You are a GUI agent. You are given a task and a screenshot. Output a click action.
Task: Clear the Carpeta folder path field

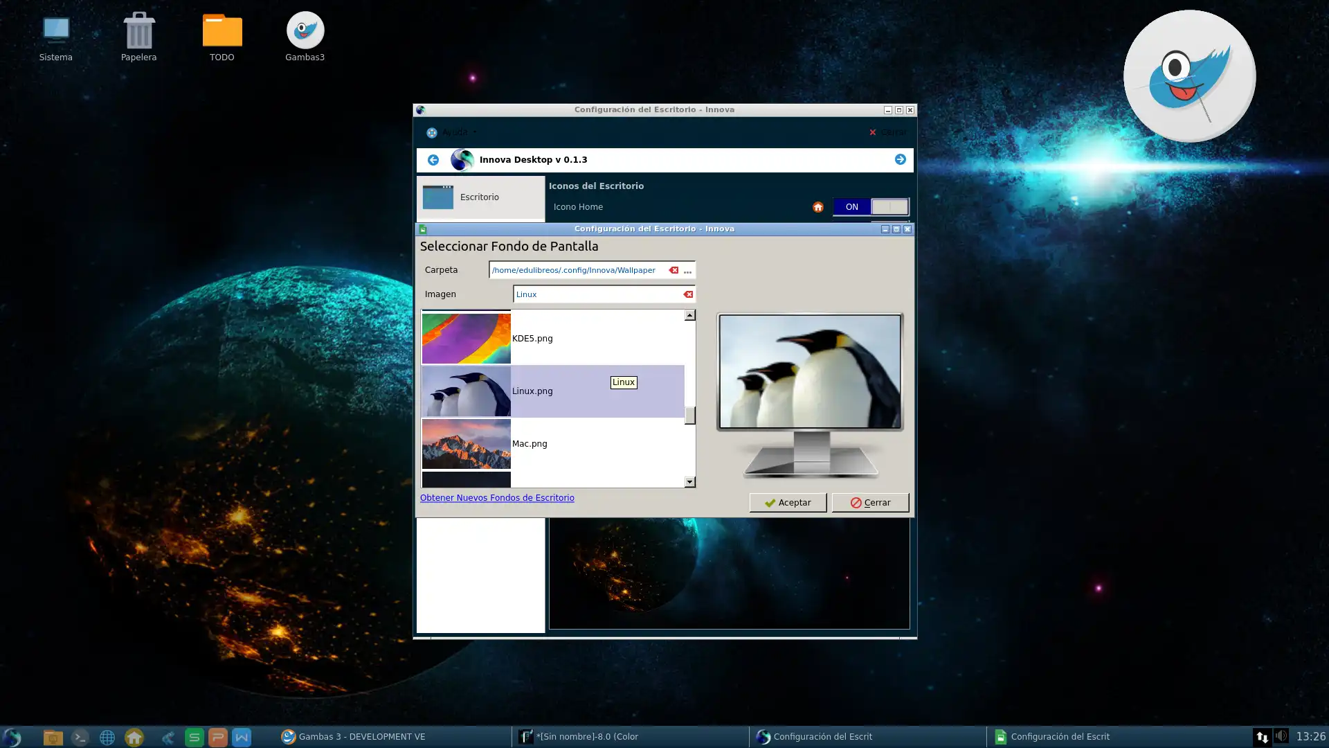pos(673,270)
